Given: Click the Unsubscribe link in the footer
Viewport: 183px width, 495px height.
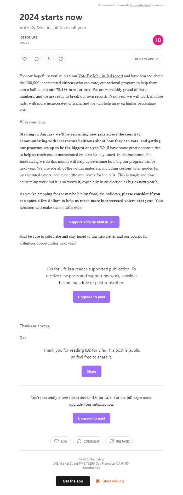Looking at the screenshot, I should (91, 467).
